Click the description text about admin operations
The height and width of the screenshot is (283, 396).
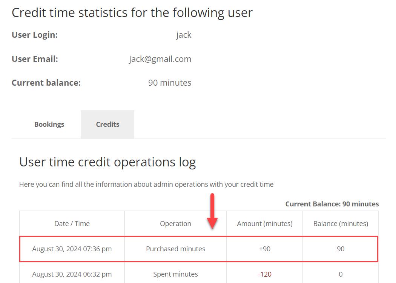(x=146, y=185)
